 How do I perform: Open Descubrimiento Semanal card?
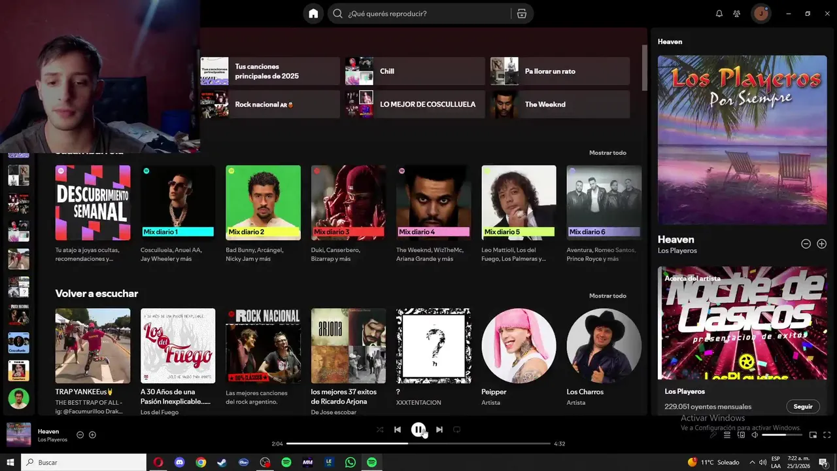[93, 213]
